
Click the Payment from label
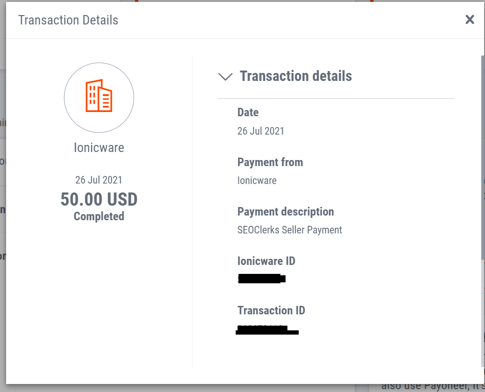click(x=270, y=162)
